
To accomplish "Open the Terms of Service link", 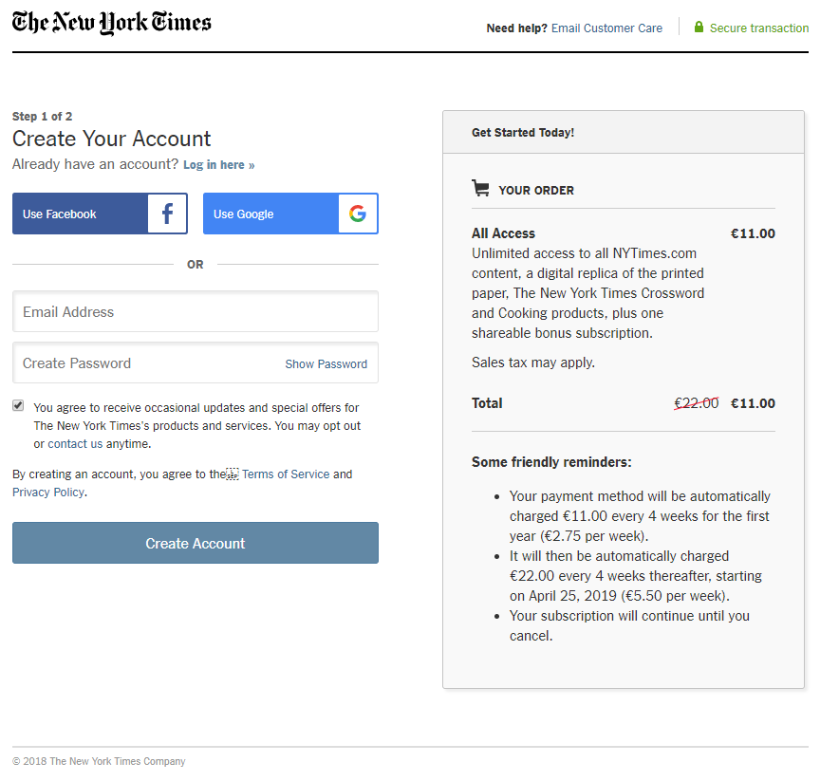I will (286, 474).
